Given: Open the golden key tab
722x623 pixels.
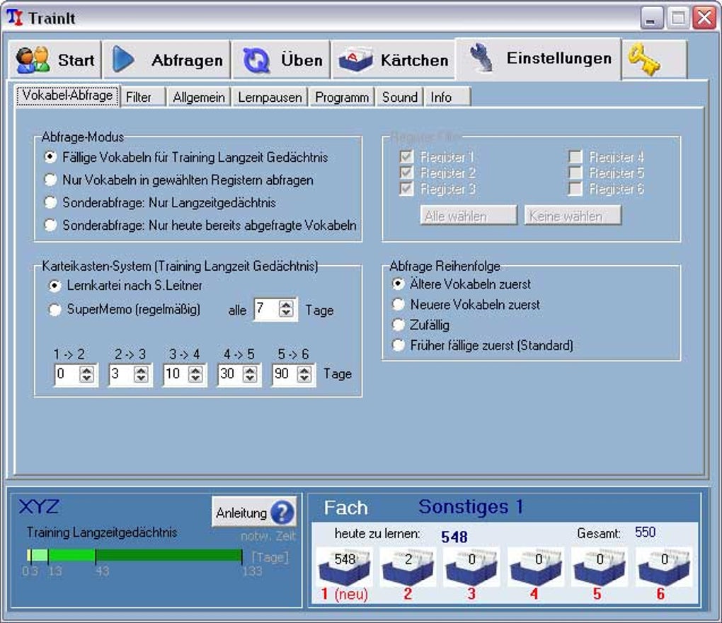Looking at the screenshot, I should [x=654, y=59].
